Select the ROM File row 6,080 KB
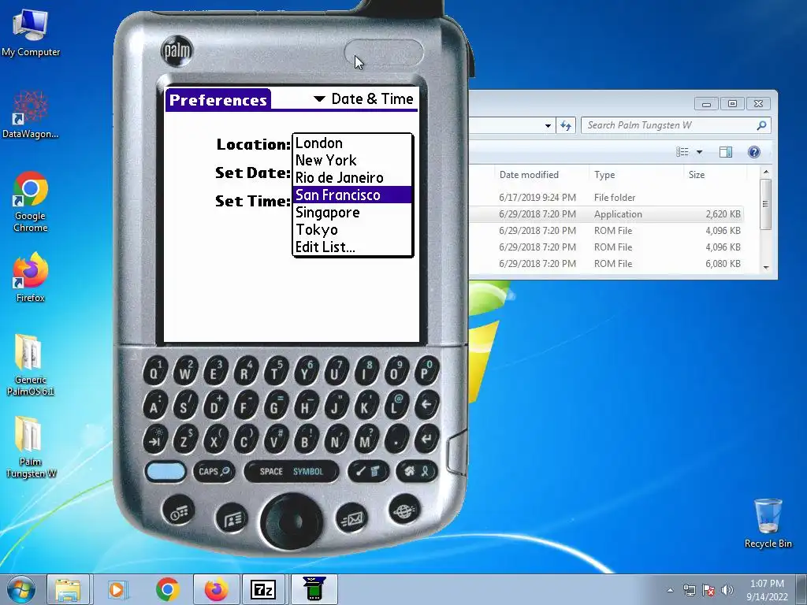The width and height of the screenshot is (807, 605). tap(606, 263)
